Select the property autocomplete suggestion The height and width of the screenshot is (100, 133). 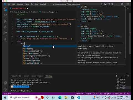pyautogui.click(x=50, y=49)
